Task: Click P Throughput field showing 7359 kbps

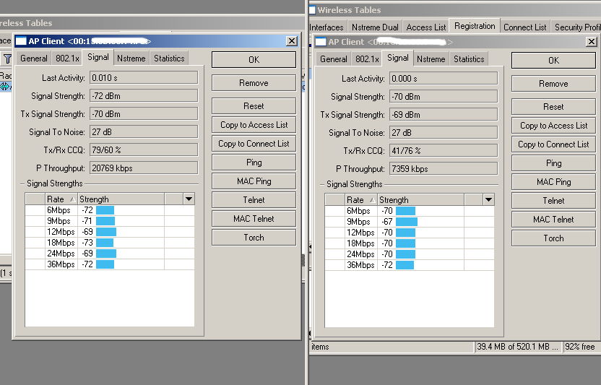Action: point(444,169)
